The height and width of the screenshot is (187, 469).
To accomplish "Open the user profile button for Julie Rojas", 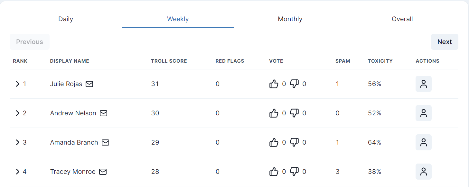I will tap(424, 84).
